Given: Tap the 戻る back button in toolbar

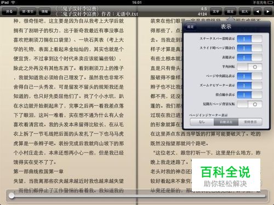Looking at the screenshot, I should (x=9, y=11).
